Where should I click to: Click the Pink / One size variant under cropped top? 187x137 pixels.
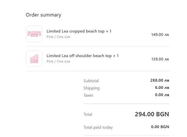[58, 37]
